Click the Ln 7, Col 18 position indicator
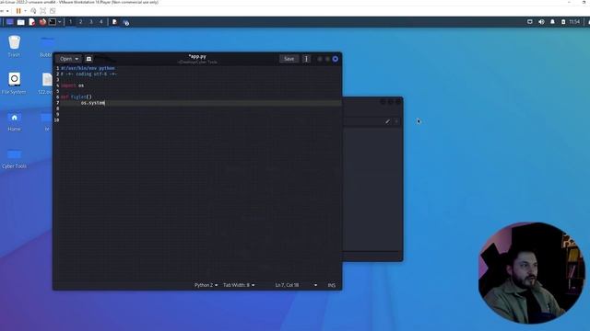This screenshot has width=590, height=331. pos(287,285)
